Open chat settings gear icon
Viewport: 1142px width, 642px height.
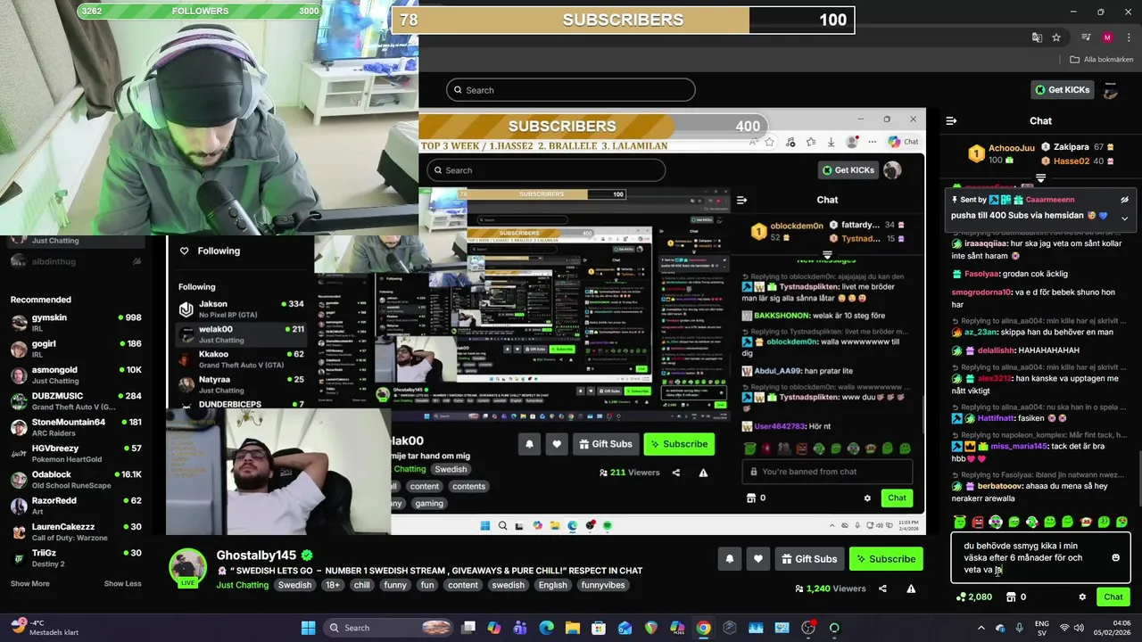[1082, 597]
